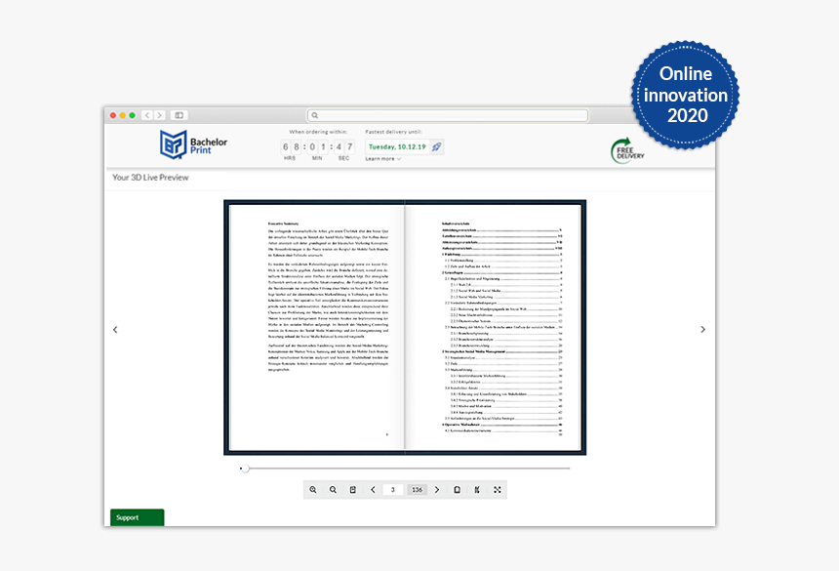This screenshot has height=571, width=839.
Task: Click the right table of contents page
Action: 494,327
